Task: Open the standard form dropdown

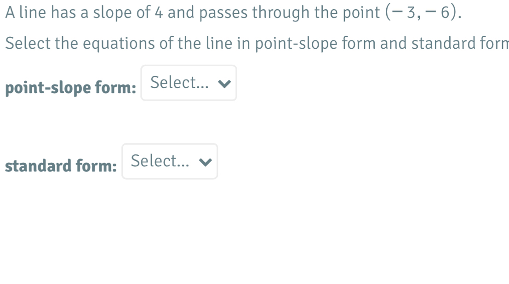Action: pos(170,161)
